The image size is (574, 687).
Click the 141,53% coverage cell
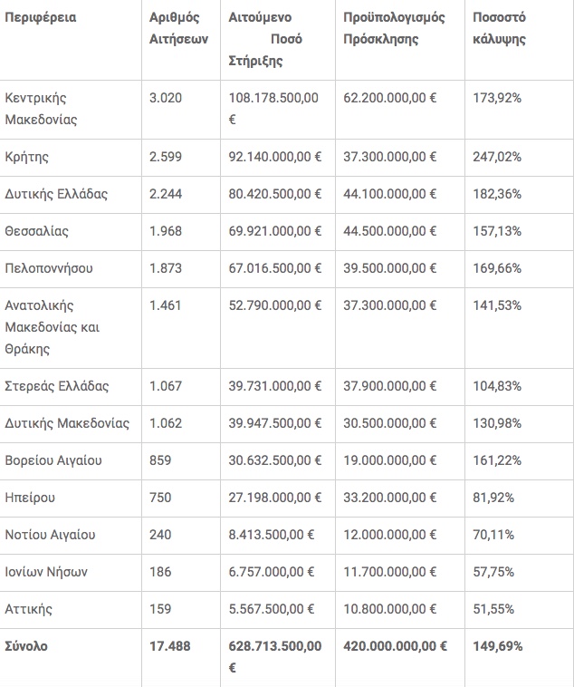pyautogui.click(x=497, y=305)
